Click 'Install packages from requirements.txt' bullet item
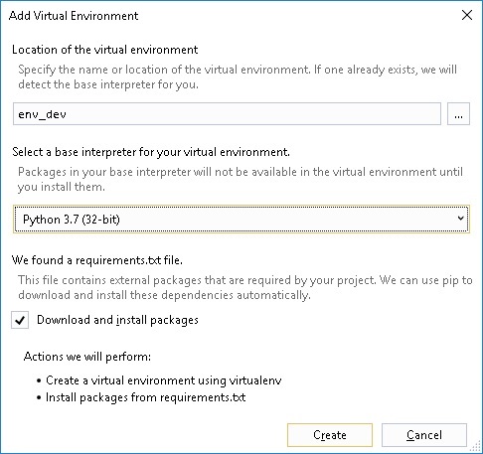 tap(146, 397)
